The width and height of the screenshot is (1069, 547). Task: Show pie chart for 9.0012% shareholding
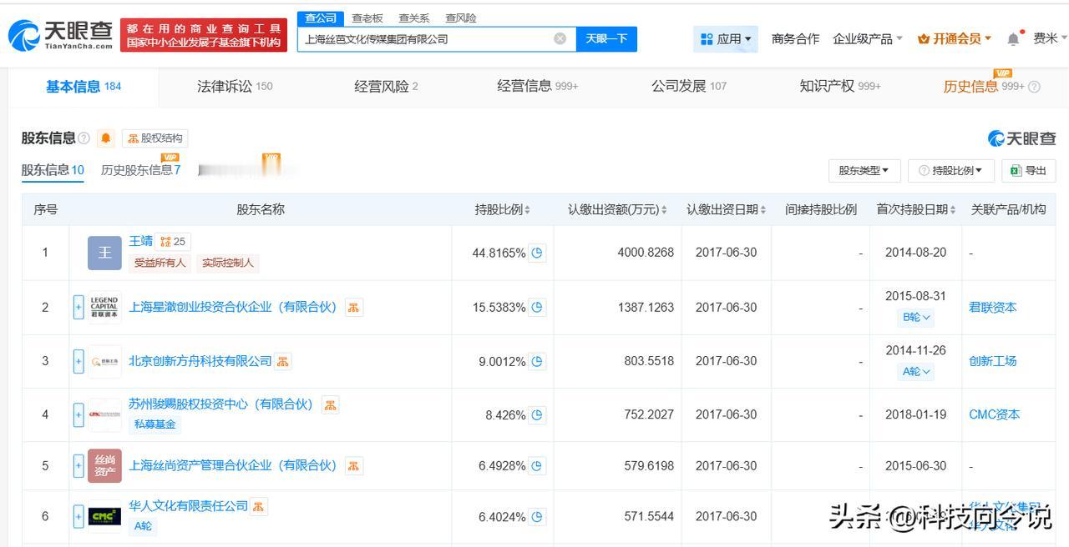[x=537, y=361]
